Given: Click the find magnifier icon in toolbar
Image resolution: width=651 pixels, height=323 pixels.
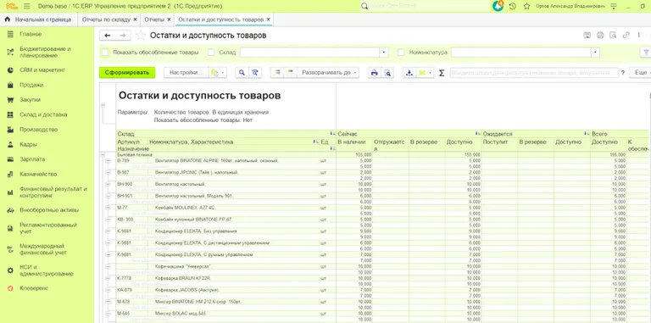Looking at the screenshot, I should coord(242,73).
